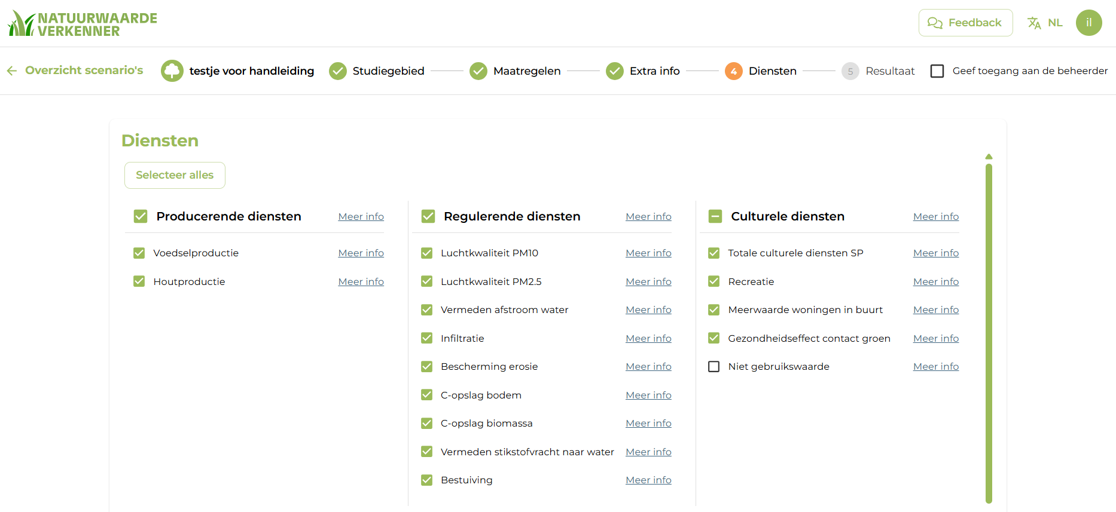Click the tree scenario icon

coord(172,70)
